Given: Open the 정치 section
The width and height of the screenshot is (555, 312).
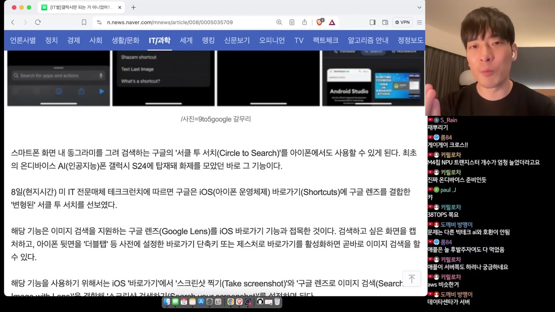Looking at the screenshot, I should (52, 40).
